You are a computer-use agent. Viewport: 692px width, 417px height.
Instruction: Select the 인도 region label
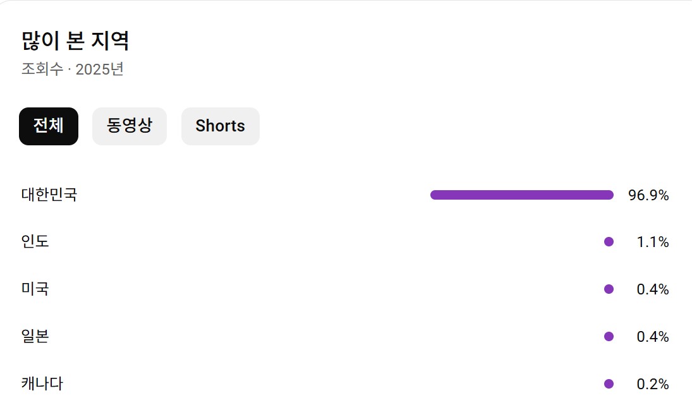[35, 242]
